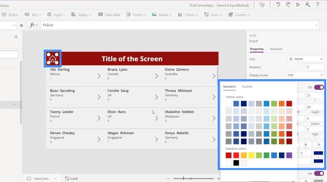
Task: Open the Display mode Edit dropdown
Action: pyautogui.click(x=305, y=75)
